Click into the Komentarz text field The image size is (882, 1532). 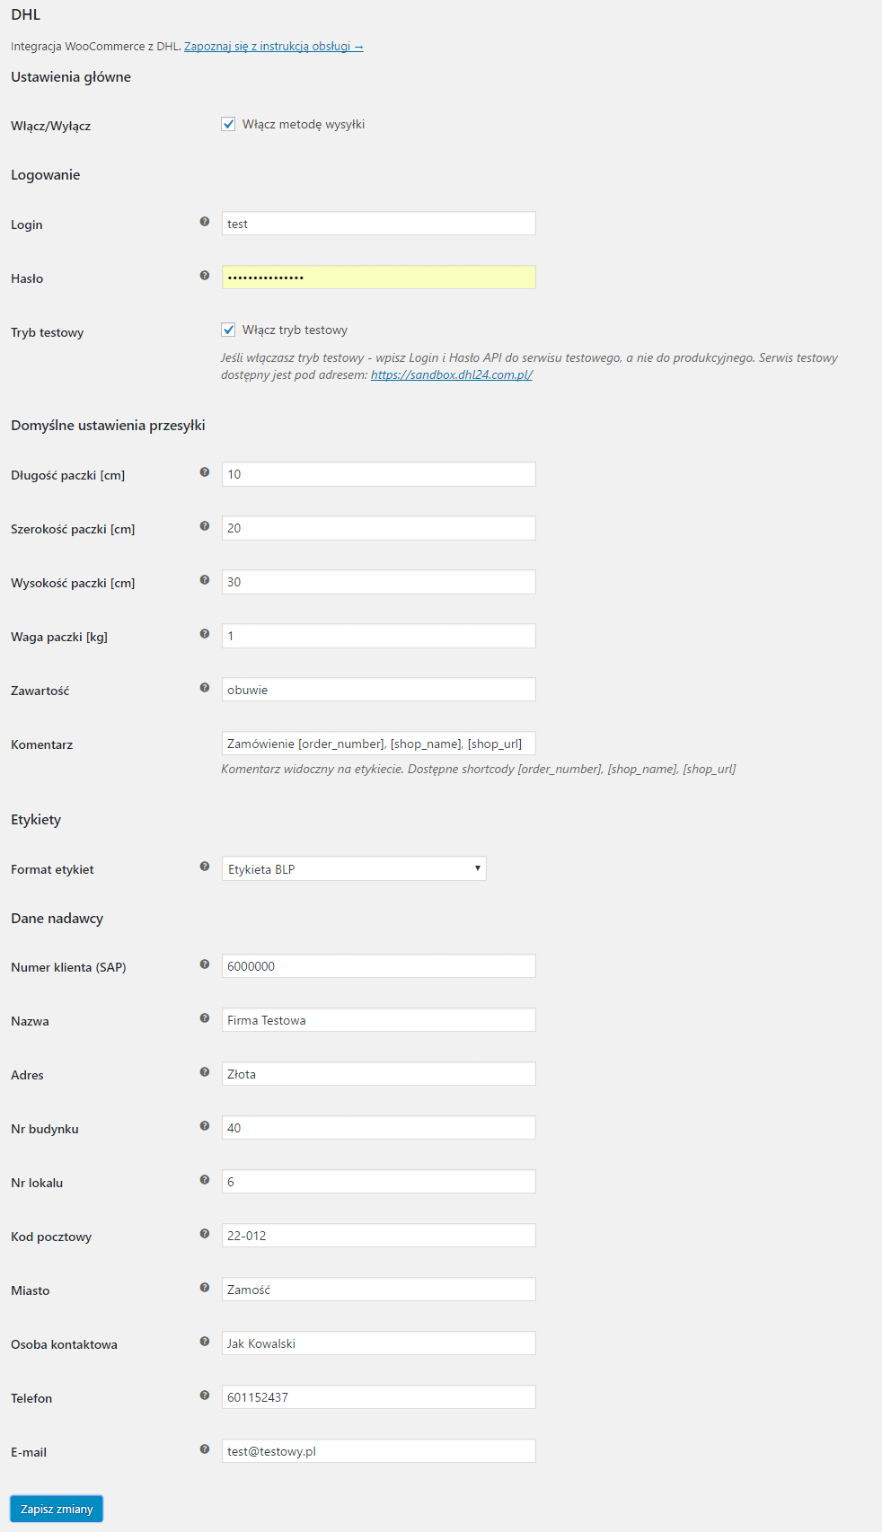tap(378, 744)
